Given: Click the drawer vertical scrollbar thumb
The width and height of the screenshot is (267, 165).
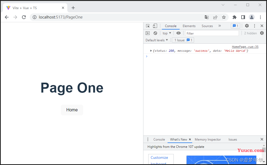Looking at the screenshot, I should pos(264,150).
